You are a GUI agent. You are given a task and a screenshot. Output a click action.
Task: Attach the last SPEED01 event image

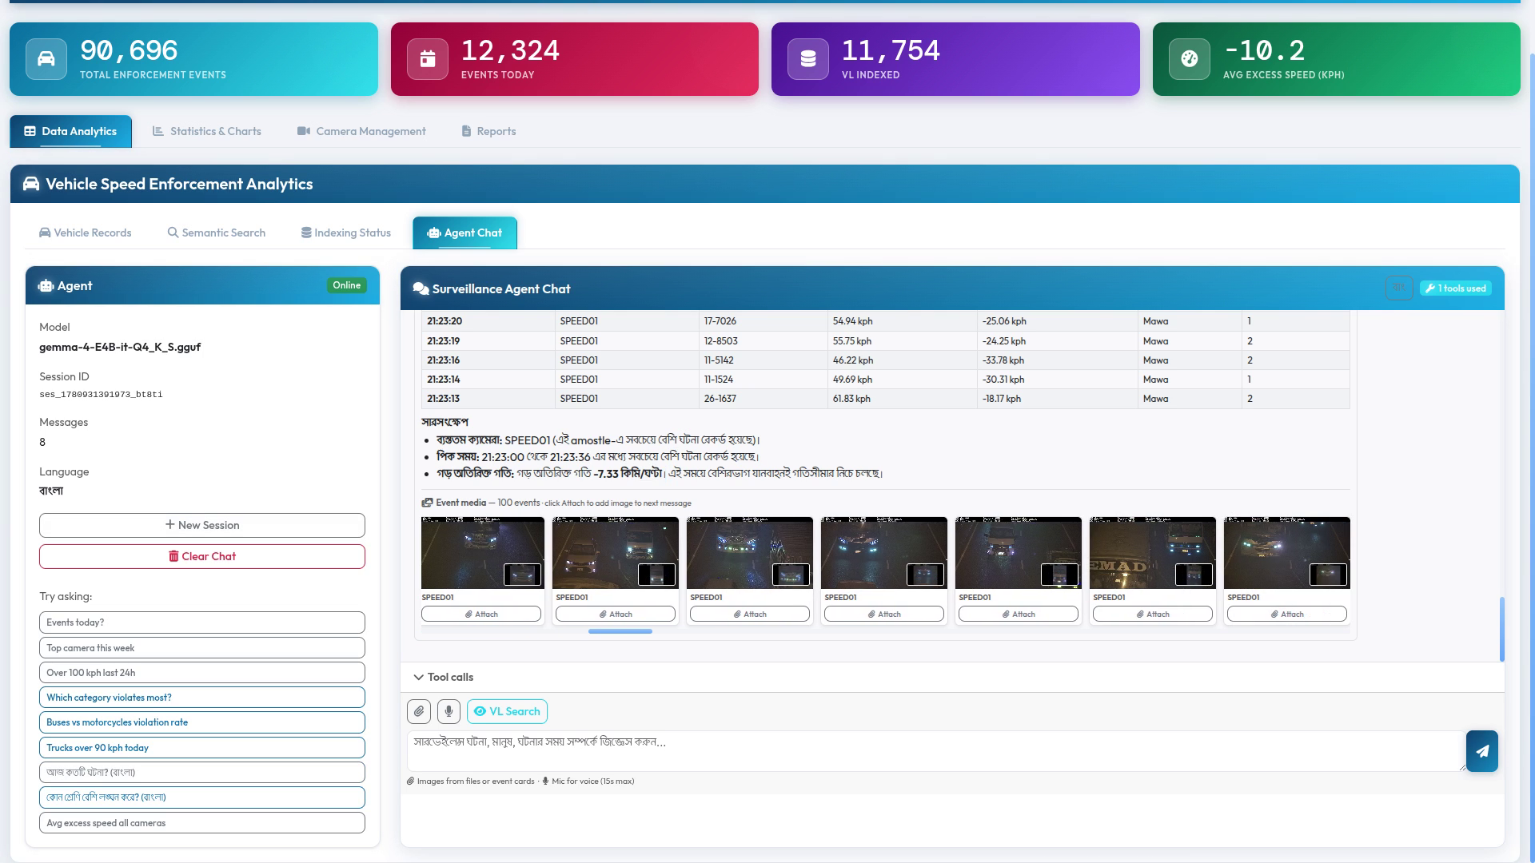[1287, 614]
